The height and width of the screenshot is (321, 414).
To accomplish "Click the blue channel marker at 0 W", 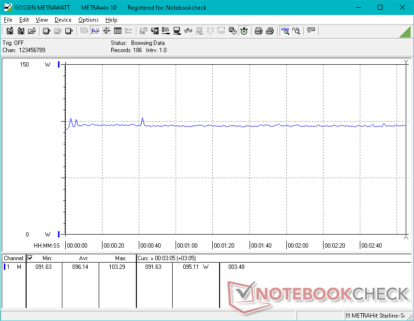I will pos(59,234).
